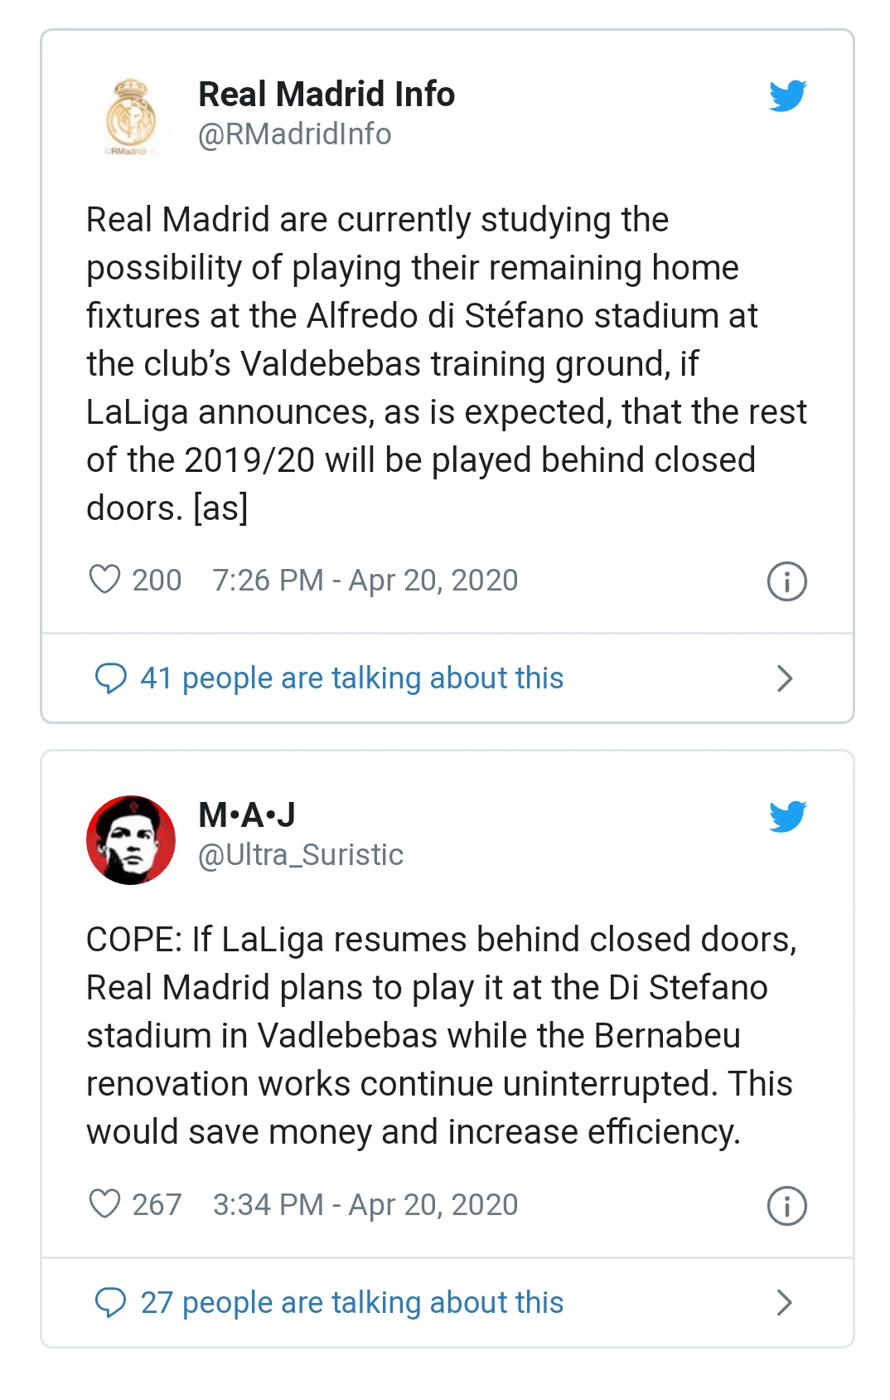Like the M•A•J tweet with heart icon
Image resolution: width=890 pixels, height=1400 pixels.
[104, 1204]
